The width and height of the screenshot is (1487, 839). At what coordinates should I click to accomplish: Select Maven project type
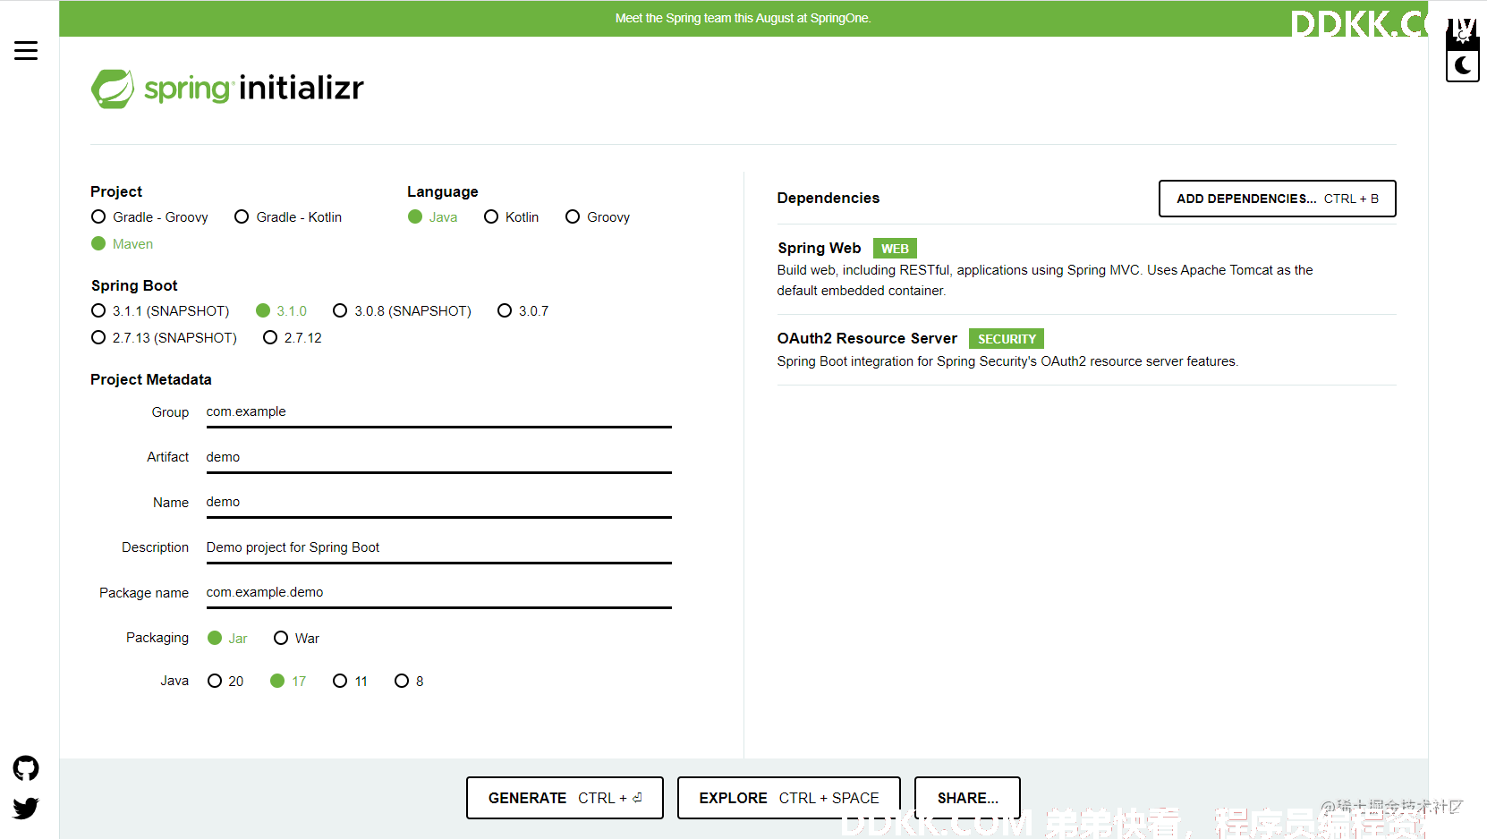coord(122,244)
